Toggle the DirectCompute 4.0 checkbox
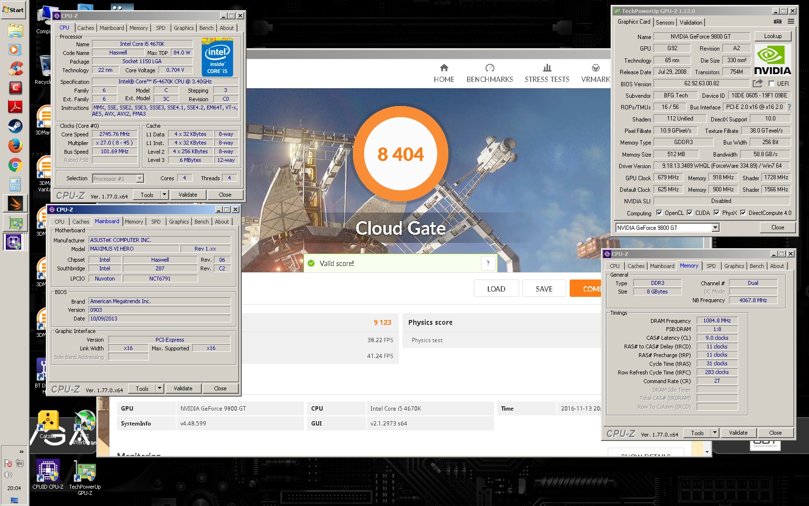This screenshot has width=809, height=506. [743, 213]
